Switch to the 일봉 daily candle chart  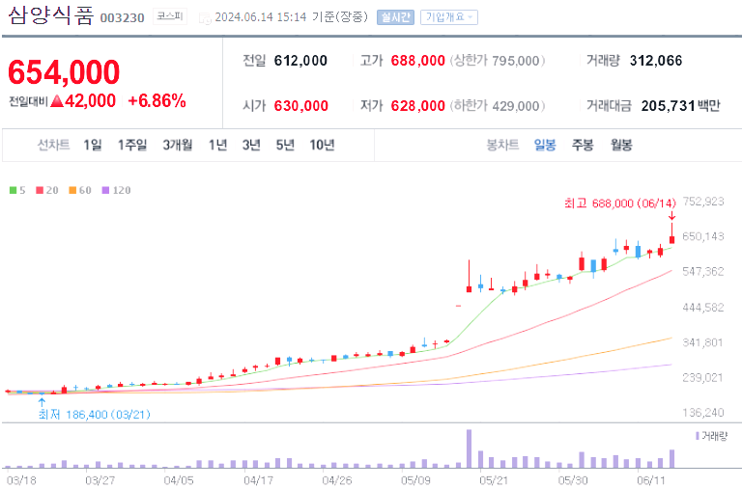tap(545, 145)
